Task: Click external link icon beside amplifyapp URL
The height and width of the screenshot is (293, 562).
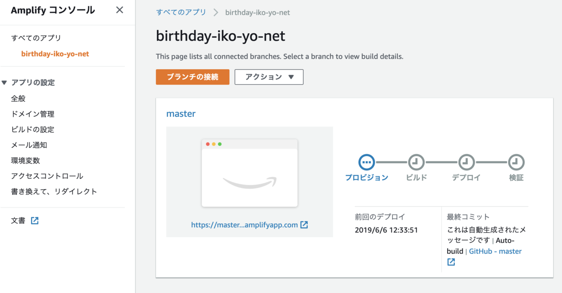Action: (304, 225)
